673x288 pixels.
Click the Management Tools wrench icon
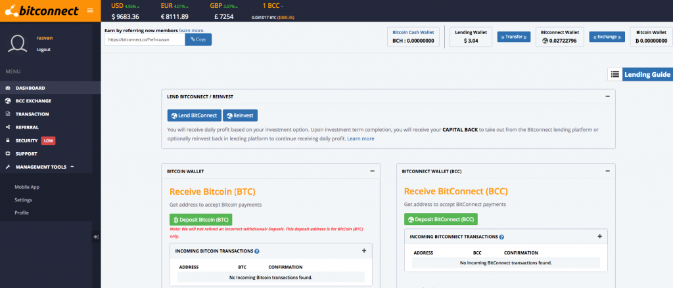coord(8,167)
